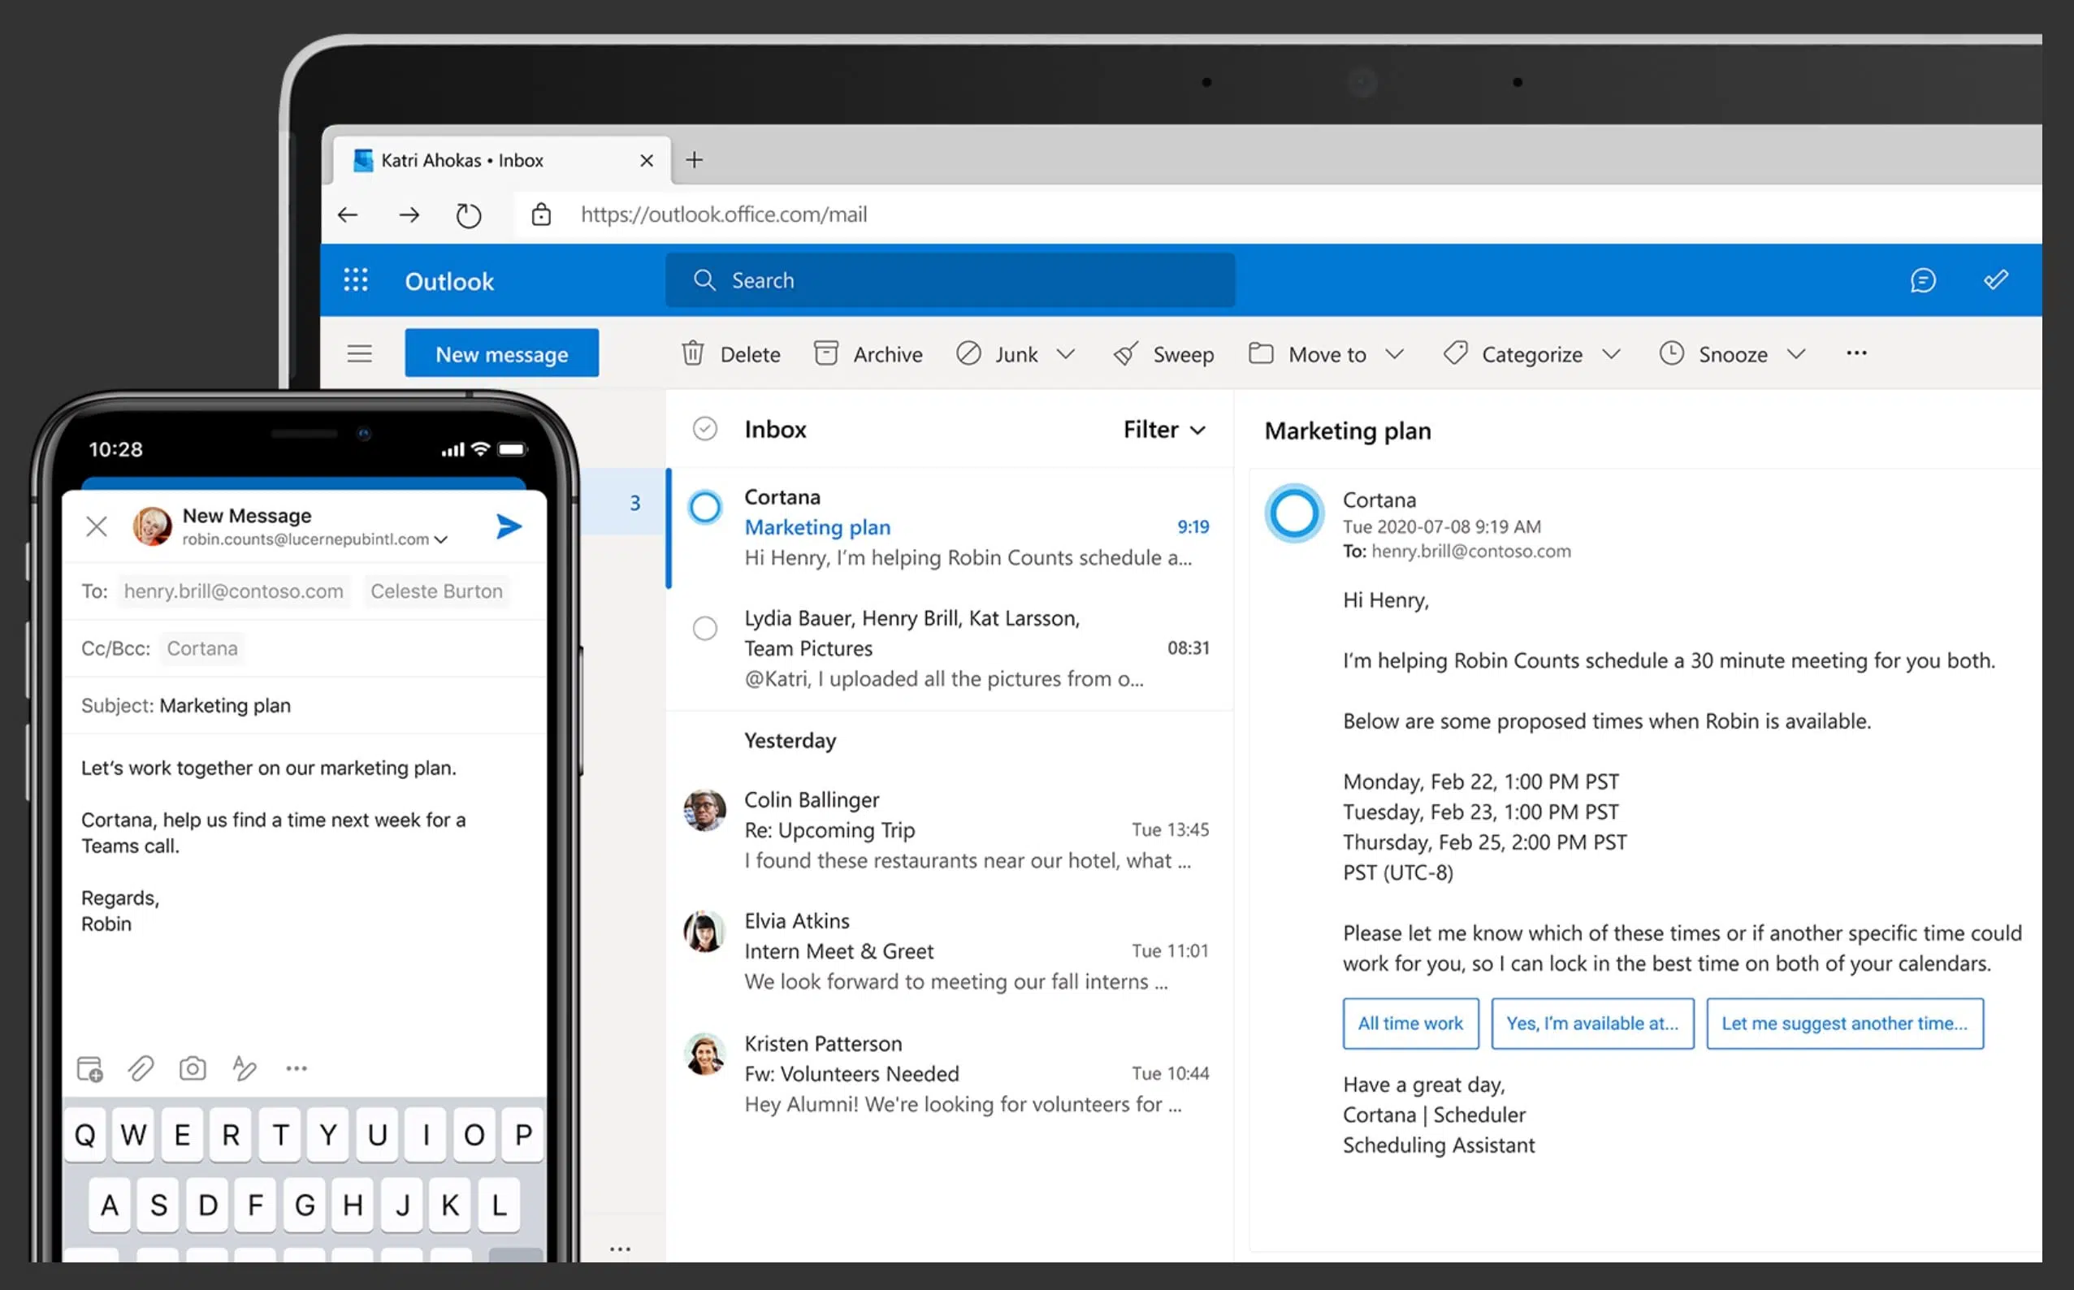The width and height of the screenshot is (2074, 1290).
Task: Tap the Subject field on phone
Action: 305,706
